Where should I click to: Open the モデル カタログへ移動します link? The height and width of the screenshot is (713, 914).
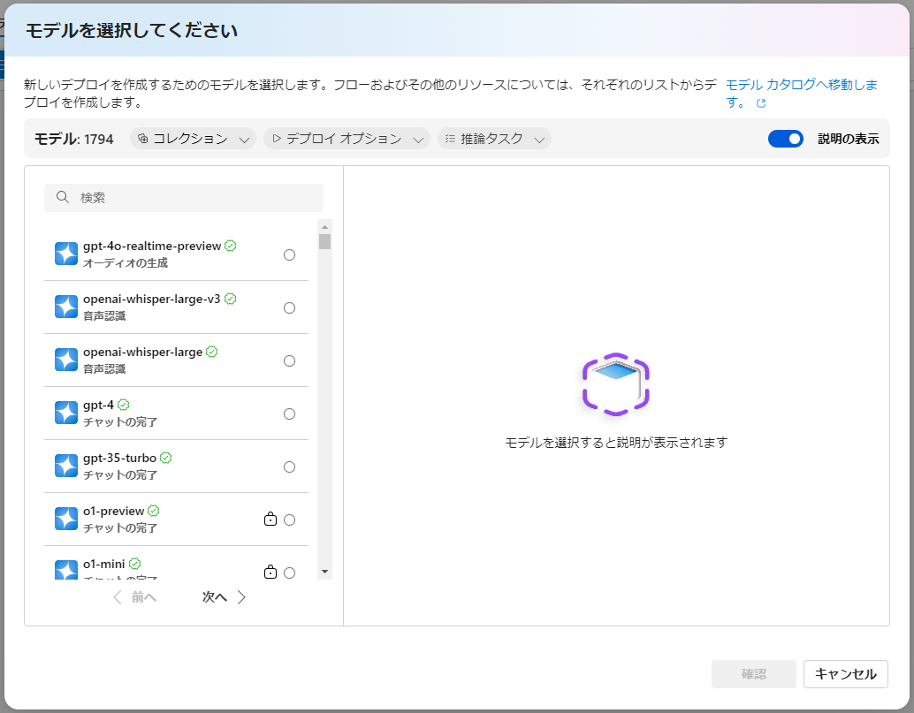[x=802, y=93]
